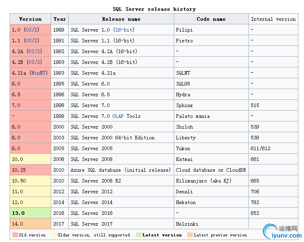This screenshot has width=304, height=242.
Task: Follow the 16-bit link in SQL Server 1.0
Action: click(124, 30)
